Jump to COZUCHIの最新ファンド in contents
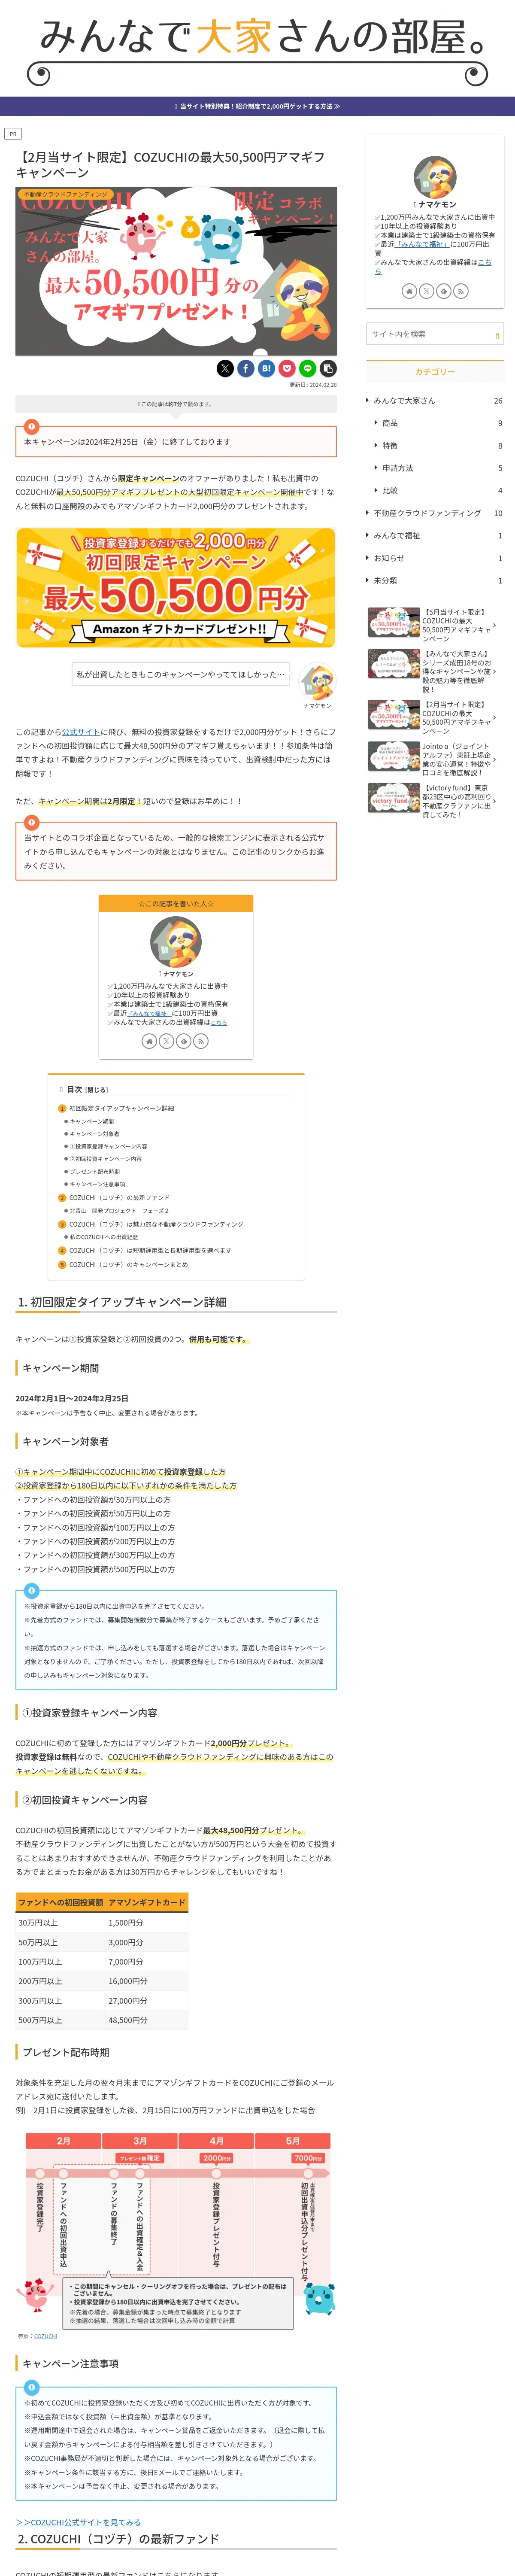 click(119, 1197)
